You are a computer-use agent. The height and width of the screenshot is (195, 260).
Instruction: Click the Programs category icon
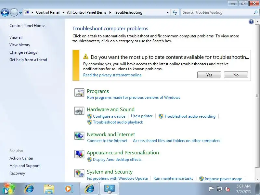coord(79,92)
